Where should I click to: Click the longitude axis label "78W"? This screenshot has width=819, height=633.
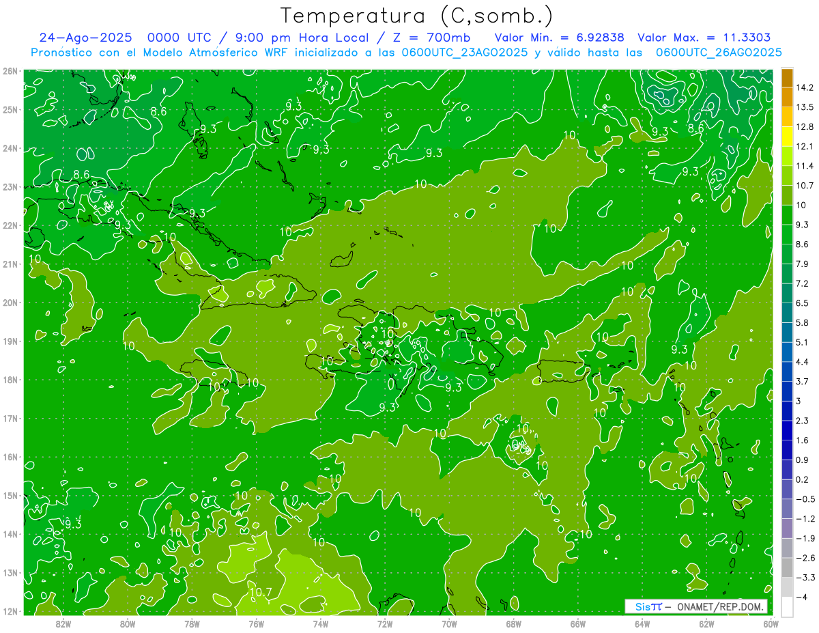tap(192, 623)
